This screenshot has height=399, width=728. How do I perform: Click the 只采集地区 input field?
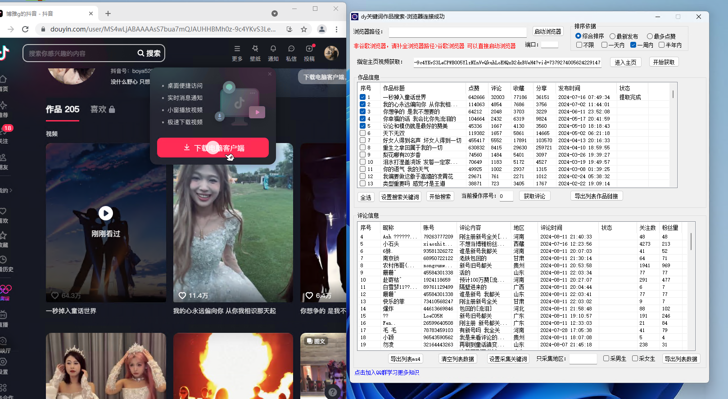tap(583, 359)
